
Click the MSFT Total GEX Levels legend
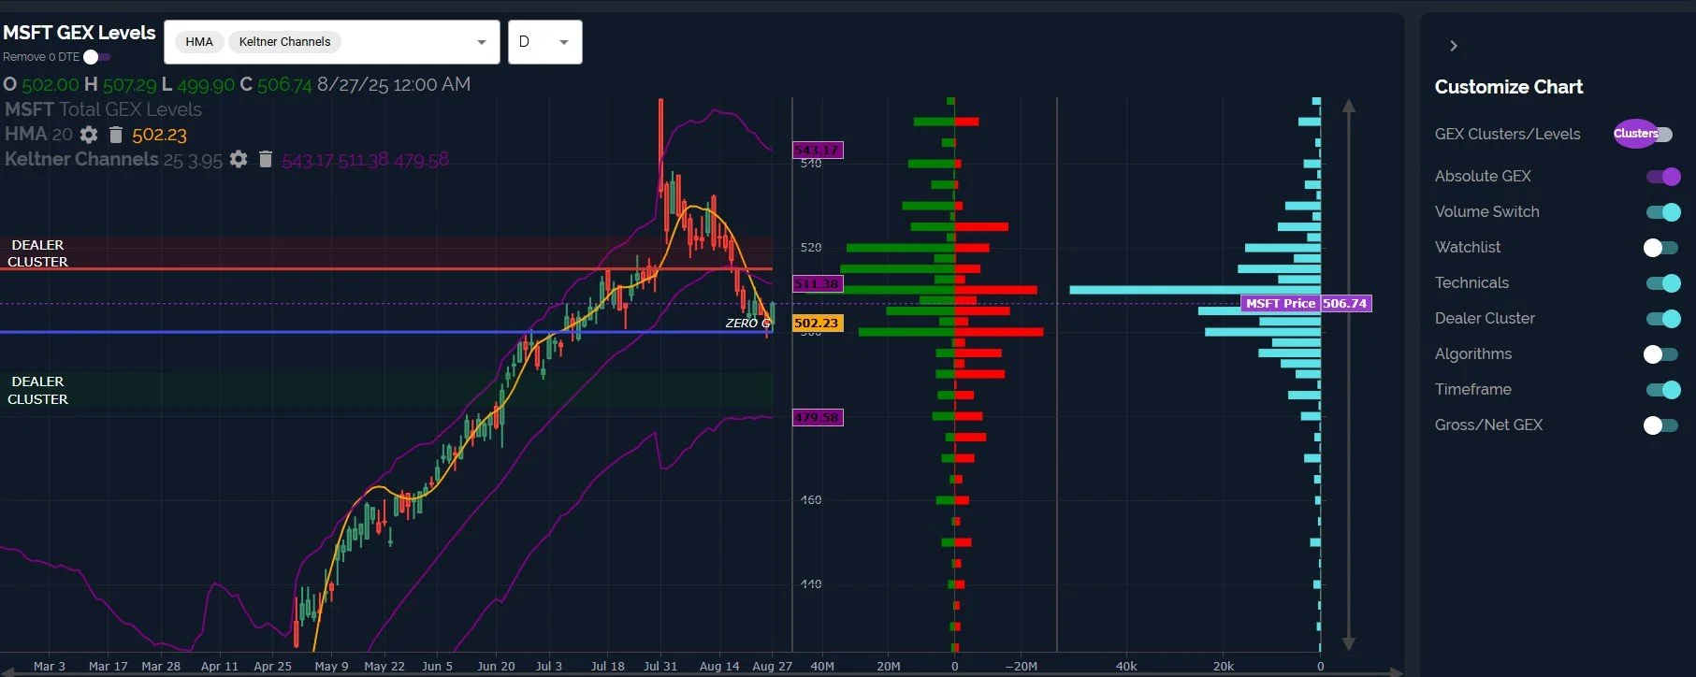(x=103, y=109)
